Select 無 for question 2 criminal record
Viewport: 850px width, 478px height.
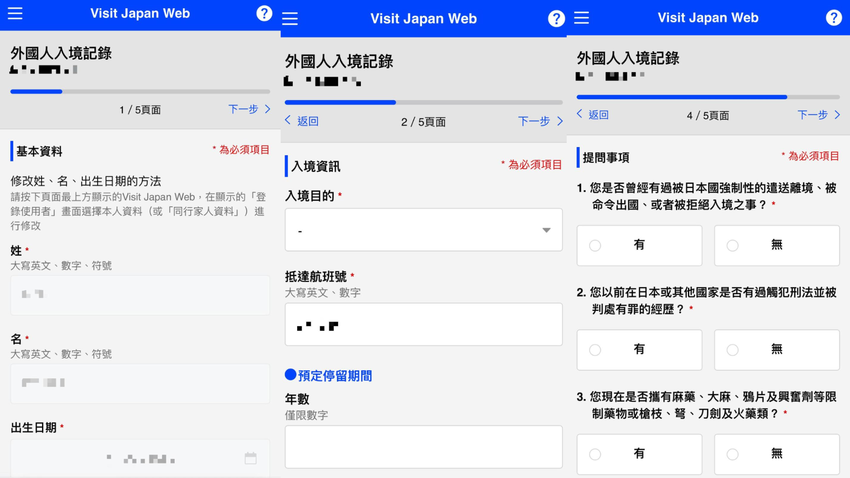point(777,350)
